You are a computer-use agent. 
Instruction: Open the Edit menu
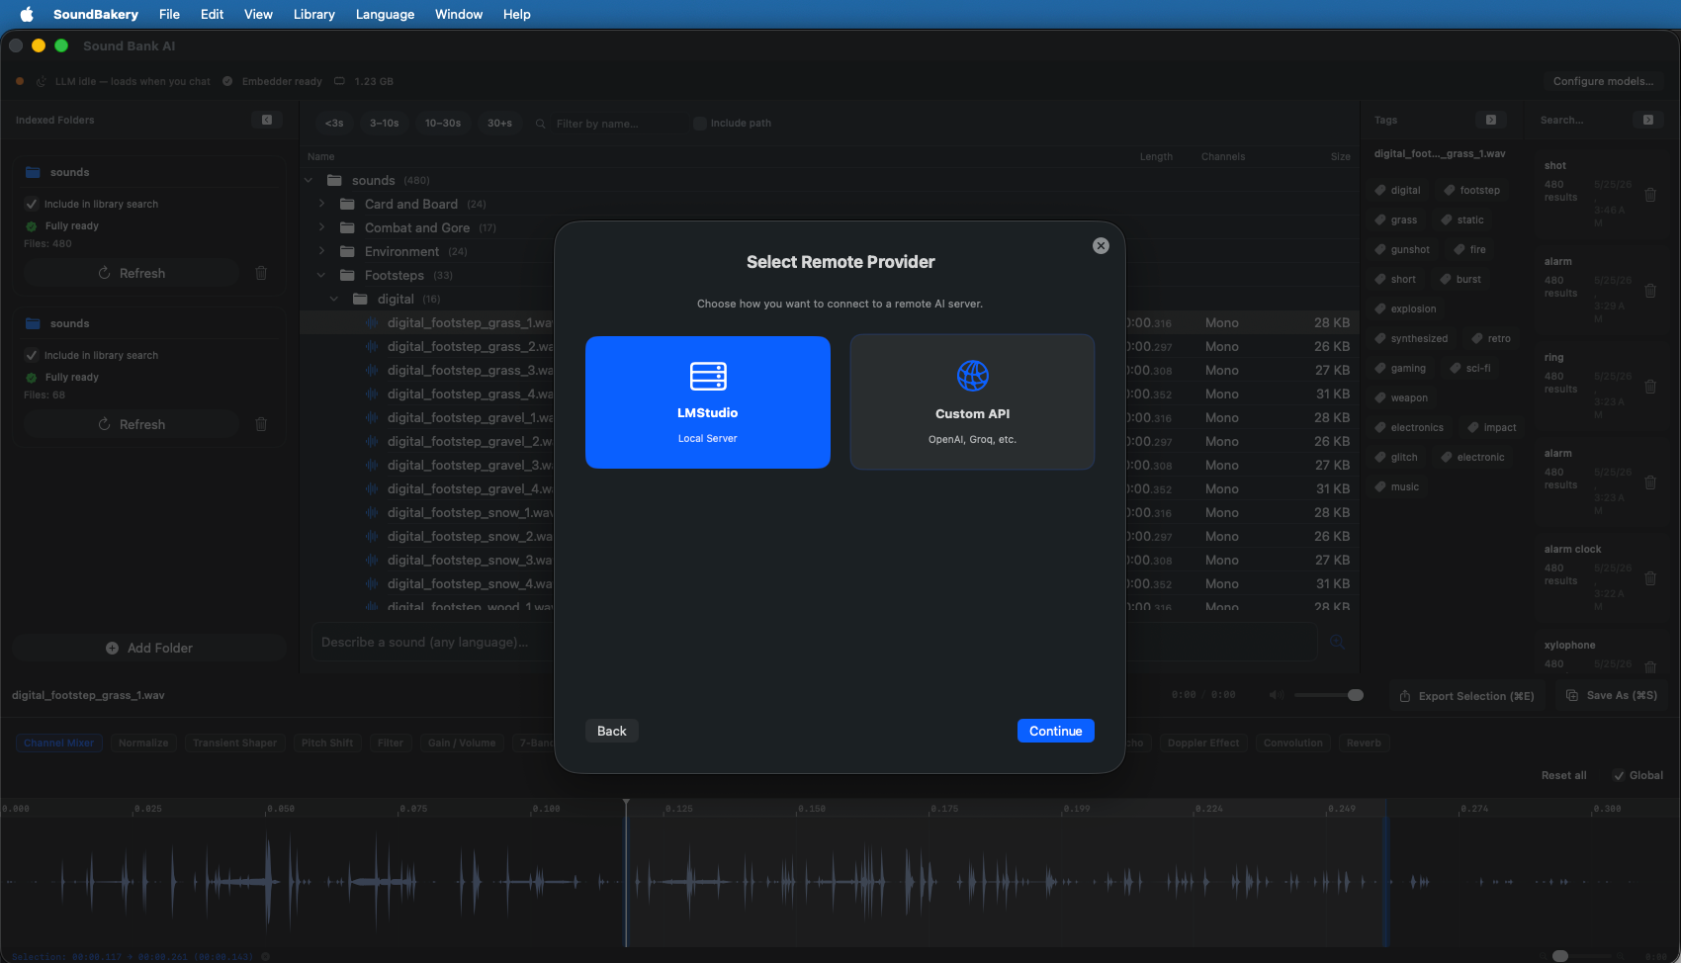point(212,14)
